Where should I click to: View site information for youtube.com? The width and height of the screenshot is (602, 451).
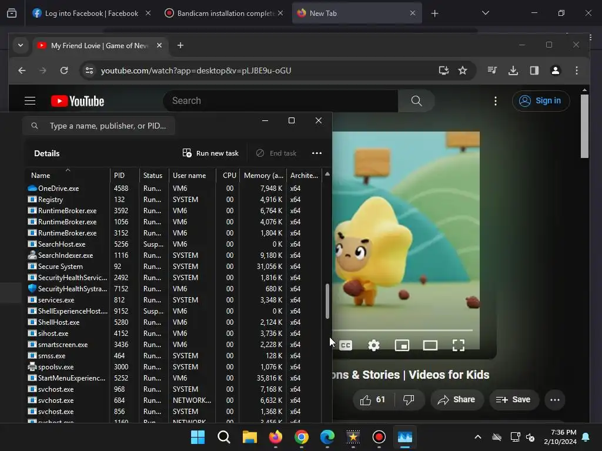click(89, 70)
